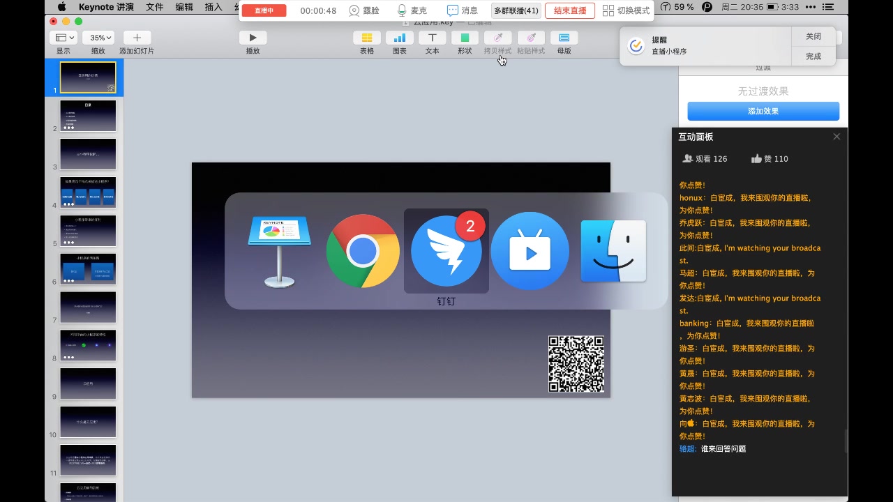The width and height of the screenshot is (893, 502).
Task: Click 结束直播 to end broadcast
Action: pos(570,10)
